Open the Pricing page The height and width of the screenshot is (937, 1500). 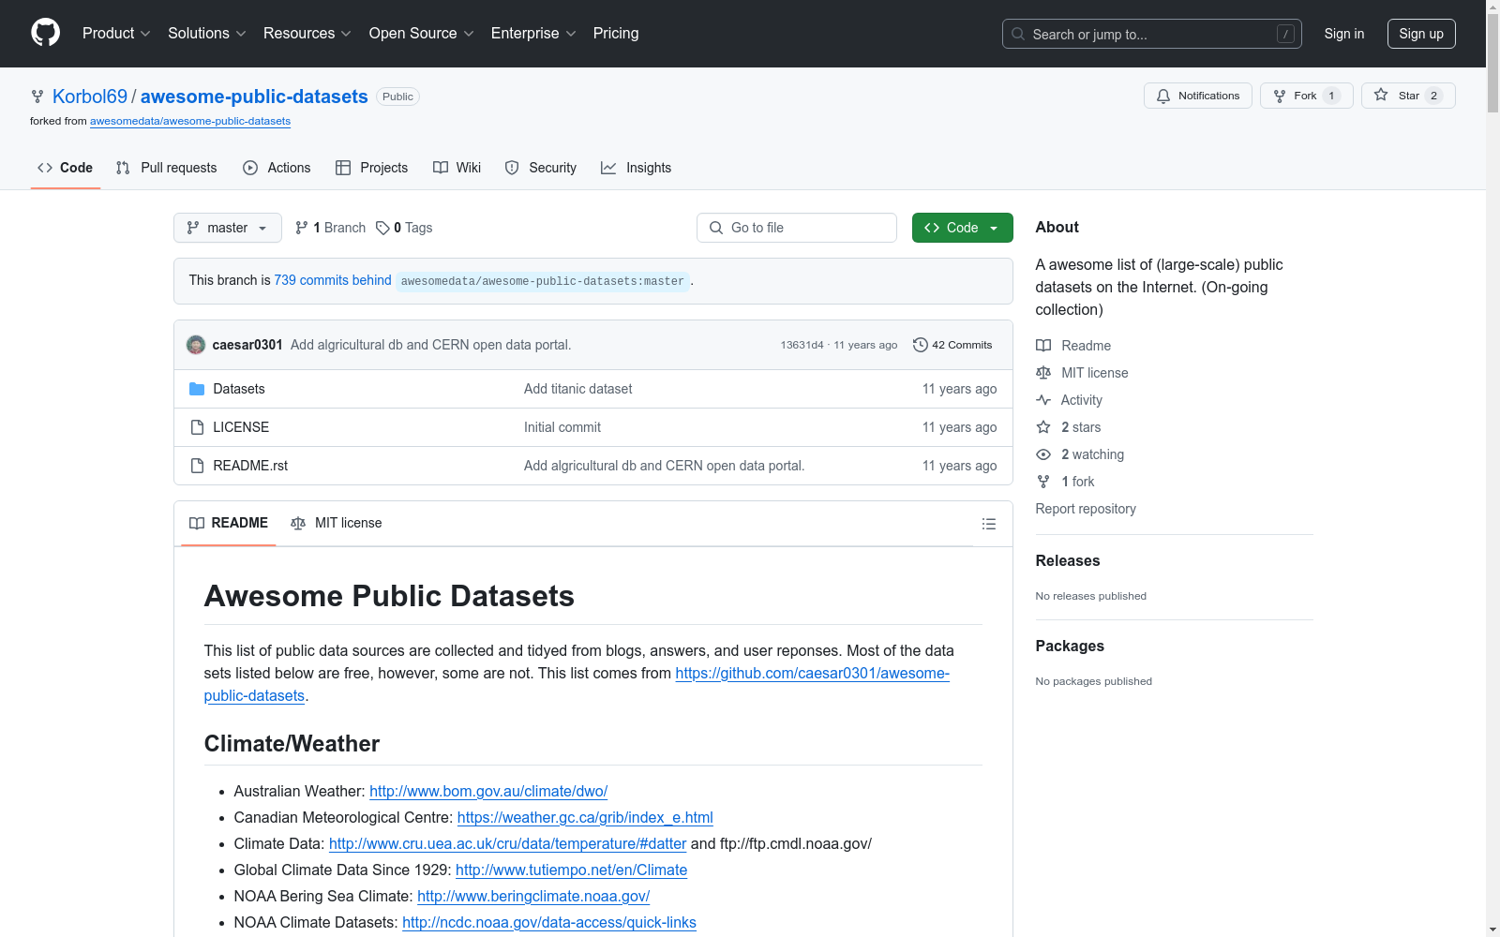click(x=616, y=33)
